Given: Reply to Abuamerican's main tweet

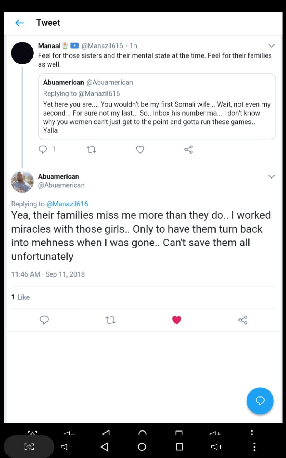Looking at the screenshot, I should point(44,320).
